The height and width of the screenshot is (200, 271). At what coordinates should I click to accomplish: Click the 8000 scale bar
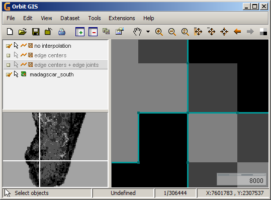(241, 179)
